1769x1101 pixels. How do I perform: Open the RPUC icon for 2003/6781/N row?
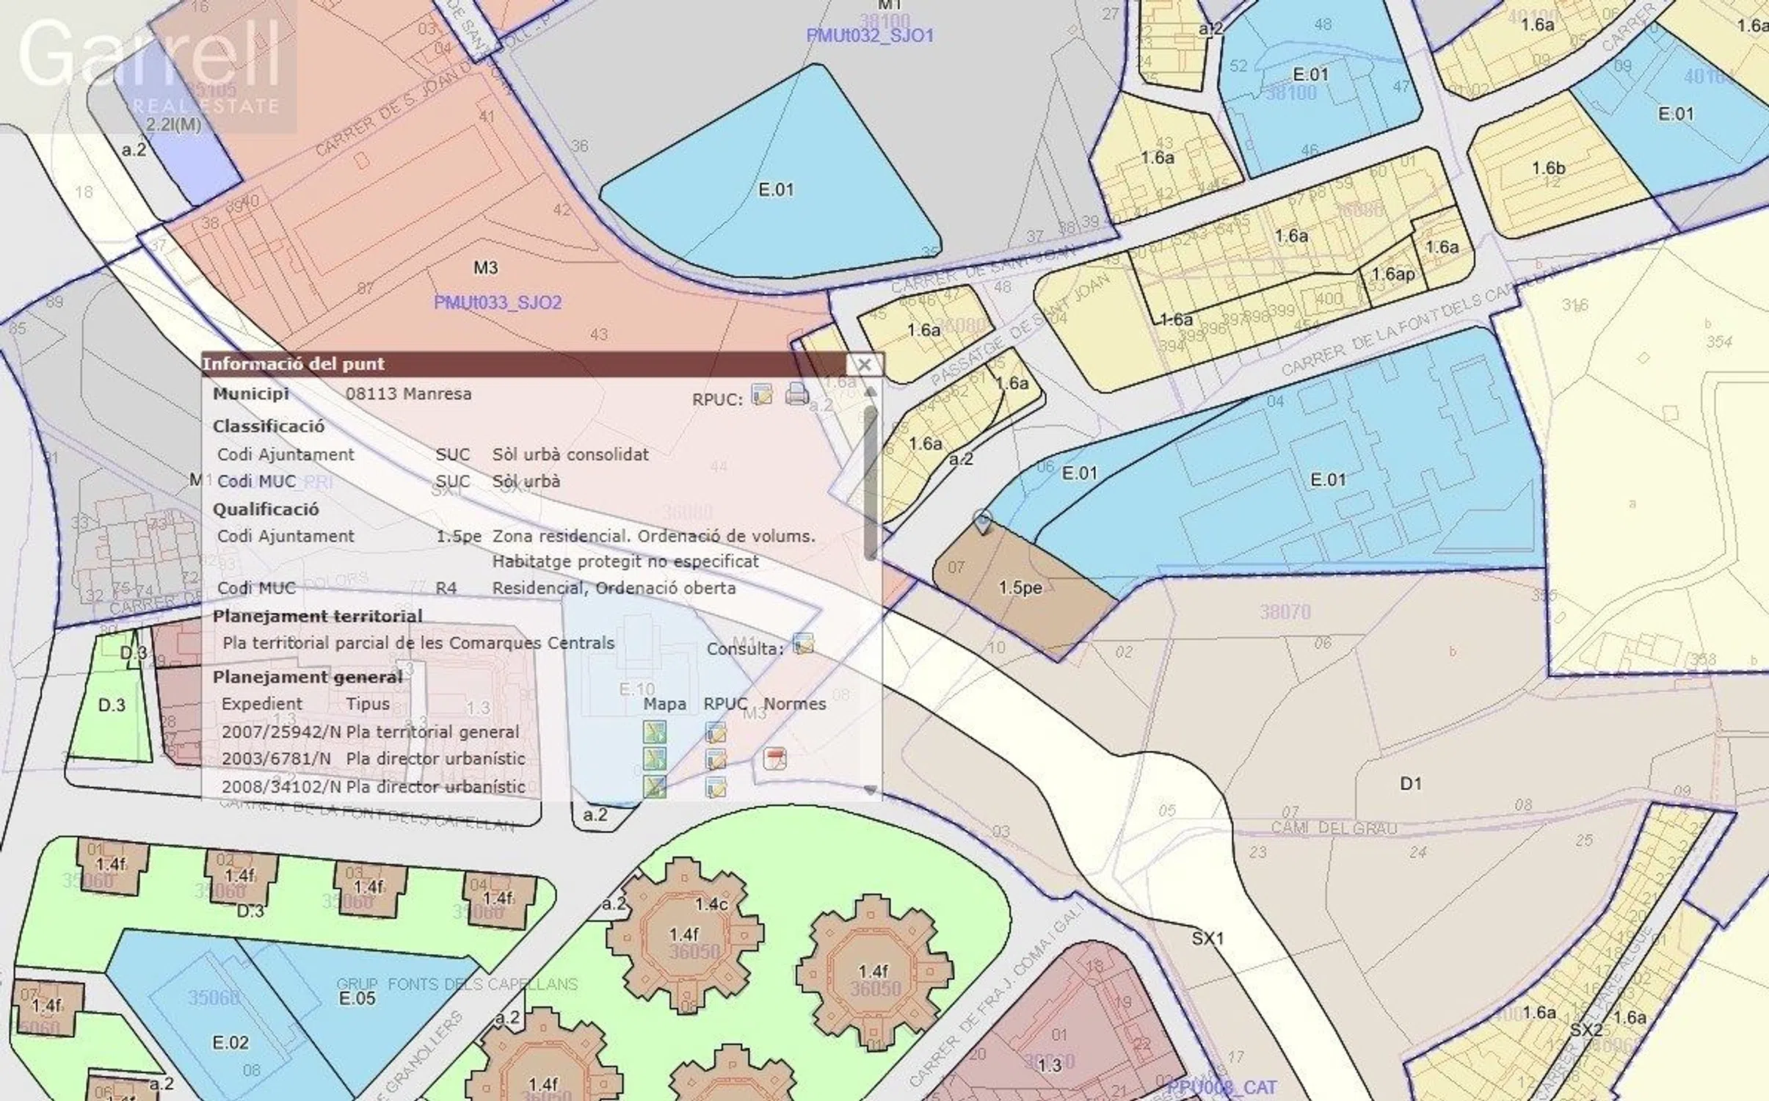tap(716, 758)
